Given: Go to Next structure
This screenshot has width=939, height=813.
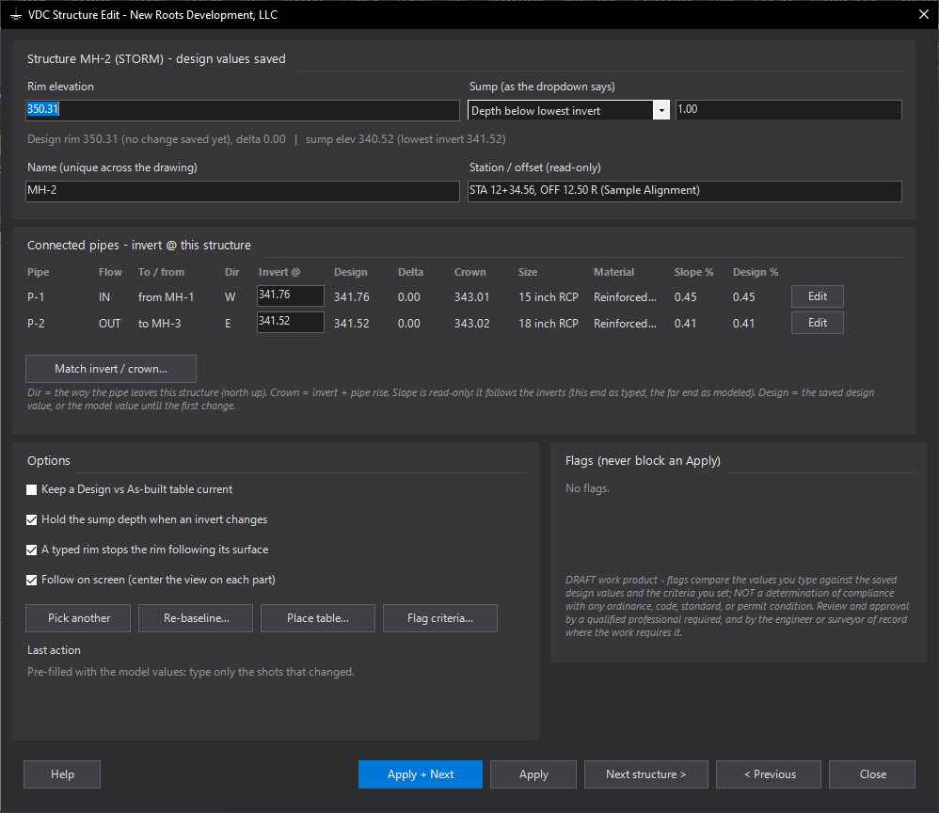Looking at the screenshot, I should [x=646, y=774].
